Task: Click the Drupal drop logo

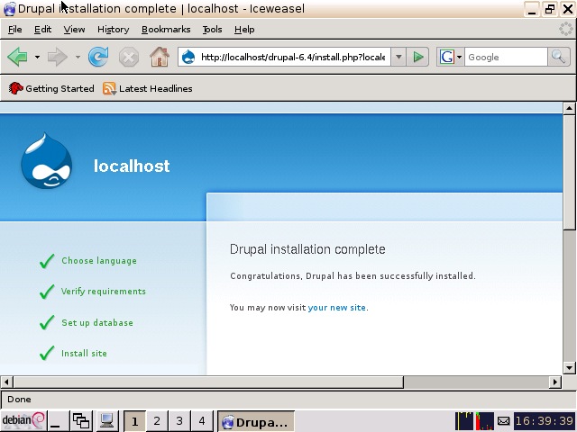Action: (x=46, y=161)
